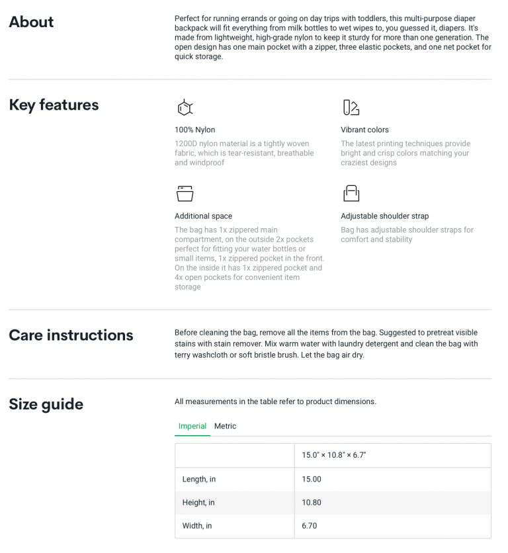
Task: Click the Length, in table row
Action: 333,480
